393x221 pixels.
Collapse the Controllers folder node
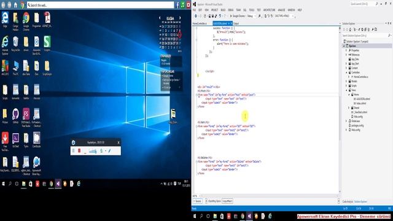pyautogui.click(x=346, y=72)
